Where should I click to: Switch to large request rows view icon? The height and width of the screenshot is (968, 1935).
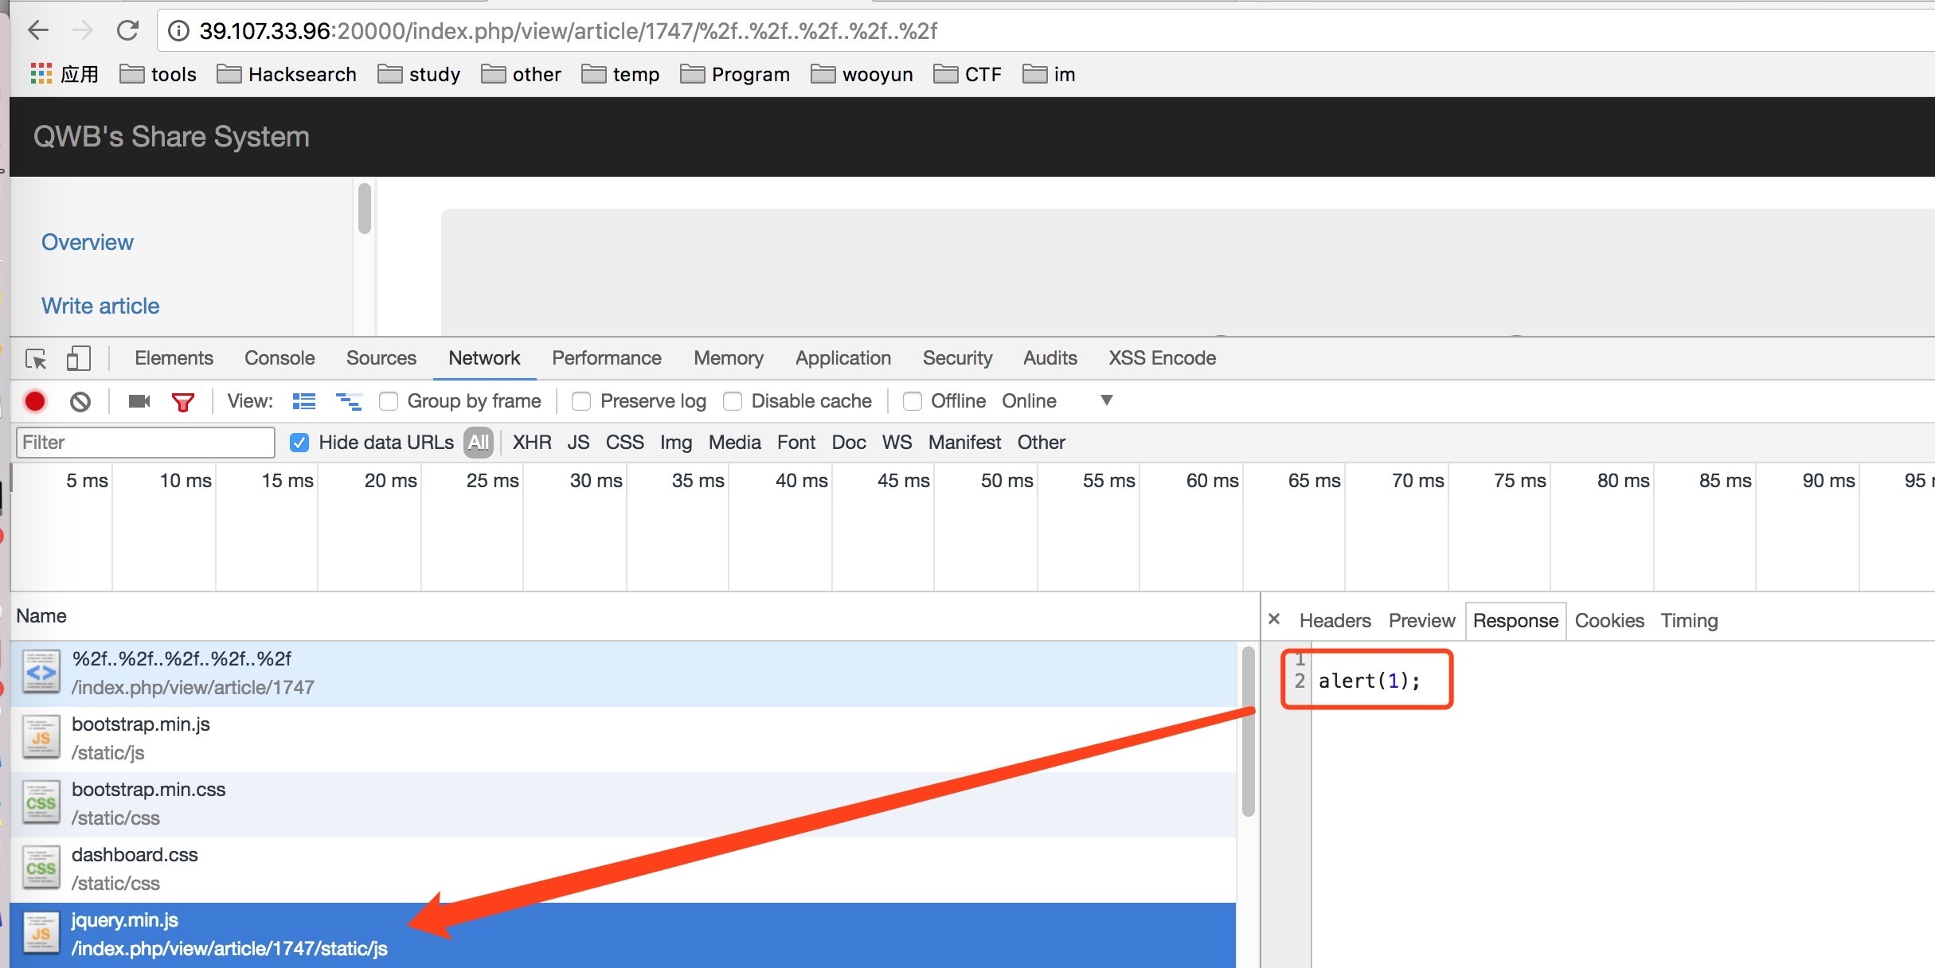click(x=303, y=401)
